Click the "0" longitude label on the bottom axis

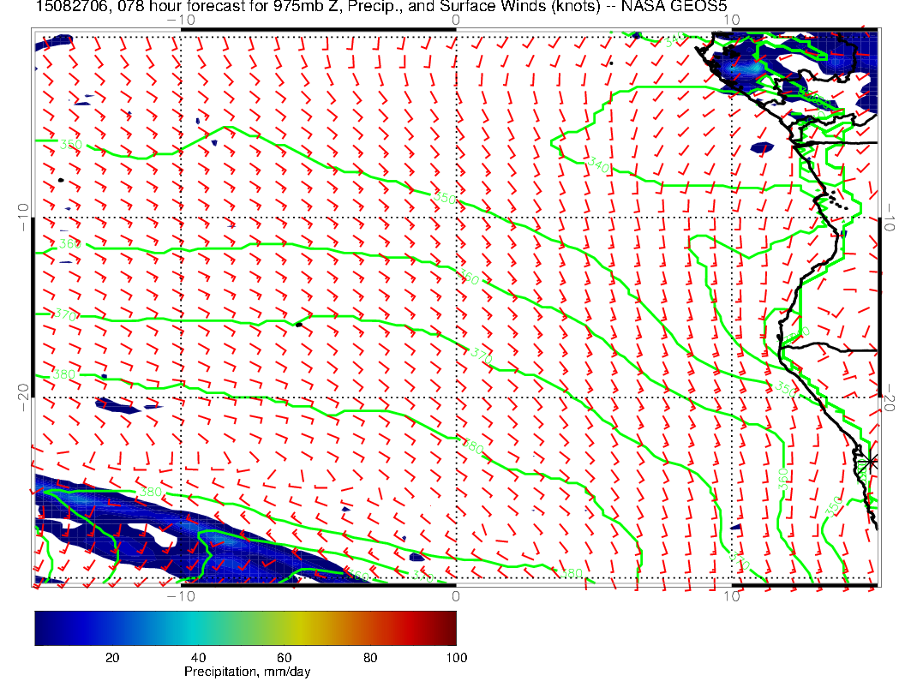[456, 596]
